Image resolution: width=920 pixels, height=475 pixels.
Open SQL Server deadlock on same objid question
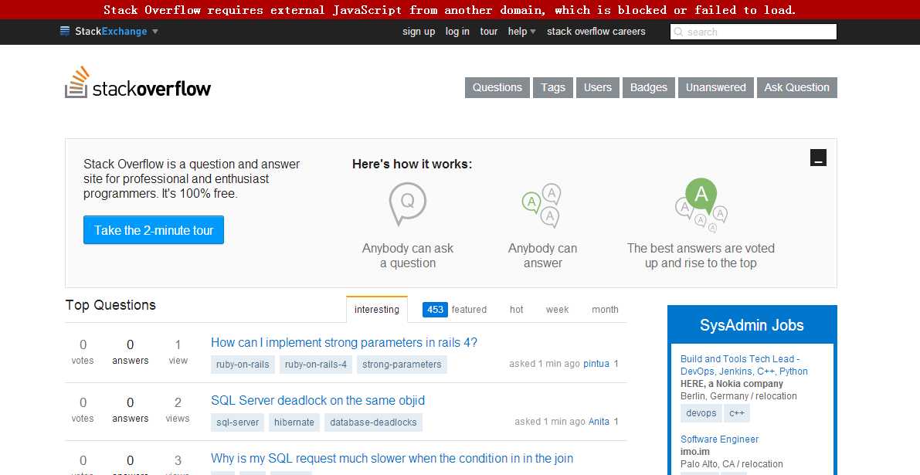click(x=317, y=401)
